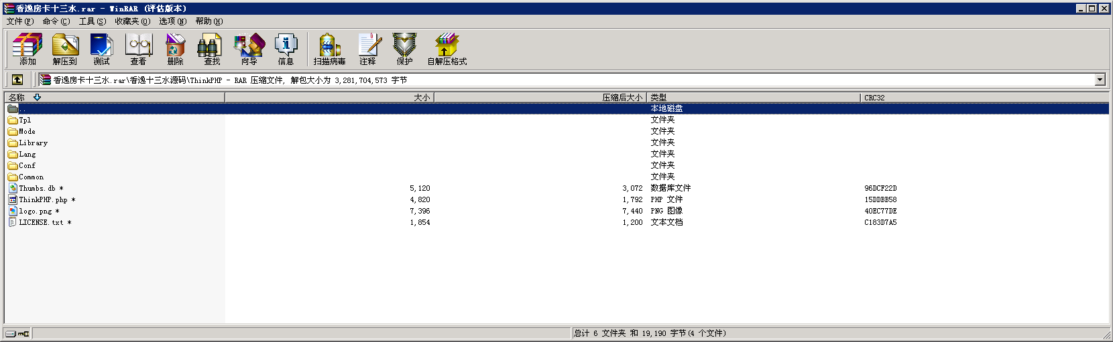Viewport: 1113px width, 342px height.
Task: Open the 查看 (View) toolbar icon
Action: click(x=139, y=49)
